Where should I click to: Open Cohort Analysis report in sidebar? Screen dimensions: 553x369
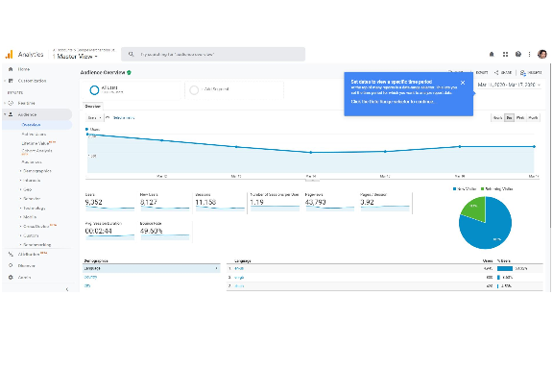(x=37, y=152)
